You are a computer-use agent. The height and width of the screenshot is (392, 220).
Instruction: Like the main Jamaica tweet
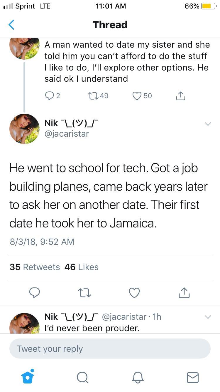[134, 293]
